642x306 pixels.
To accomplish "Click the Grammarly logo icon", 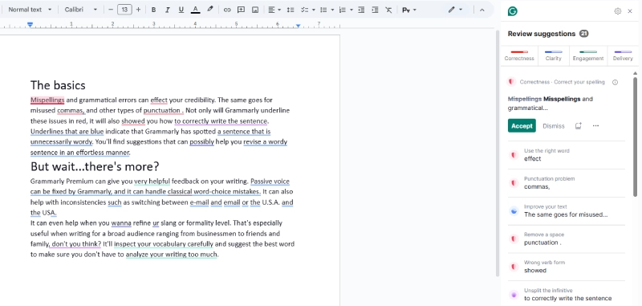I will 512,11.
